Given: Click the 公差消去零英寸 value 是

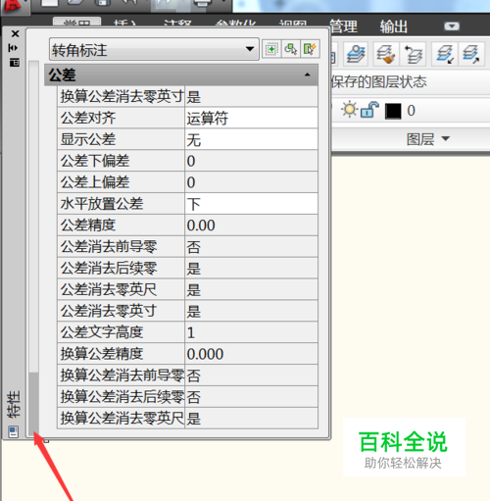Looking at the screenshot, I should click(x=251, y=311).
